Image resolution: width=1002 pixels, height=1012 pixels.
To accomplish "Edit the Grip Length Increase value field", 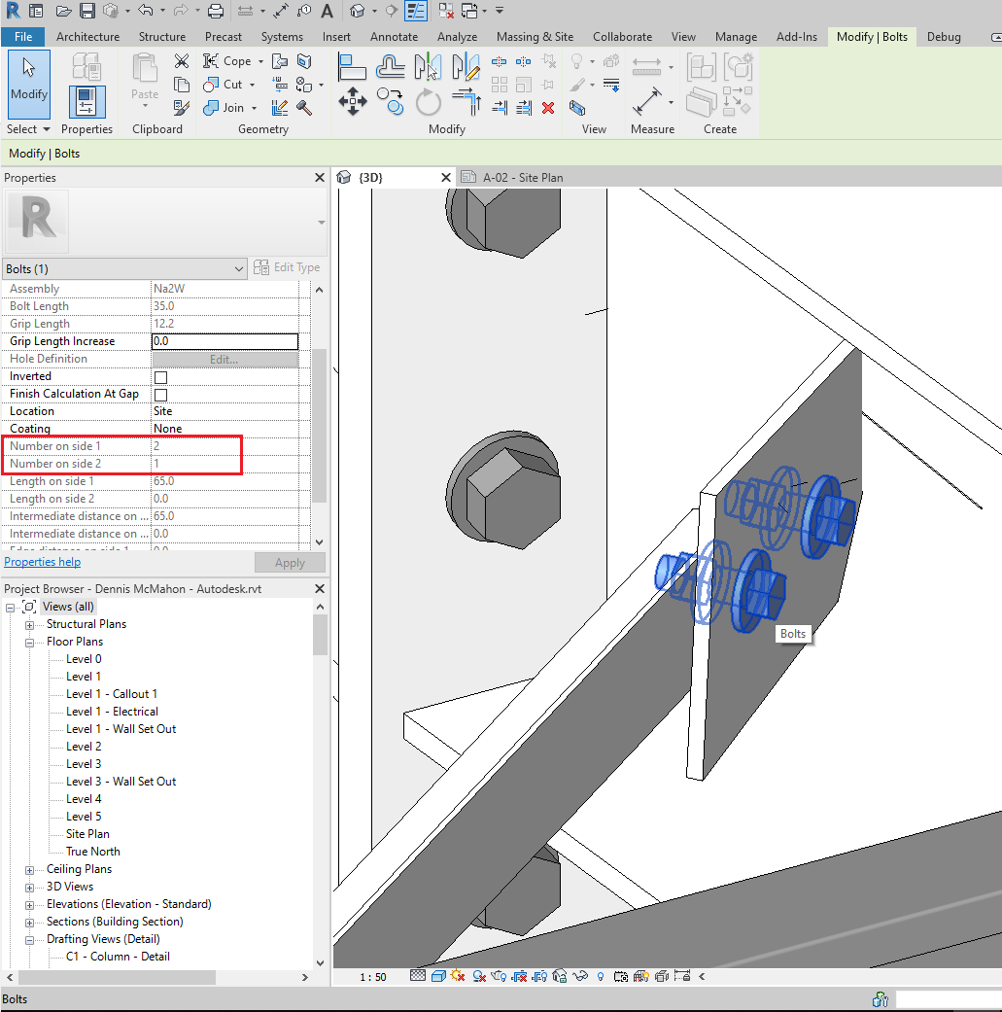I will tap(225, 340).
